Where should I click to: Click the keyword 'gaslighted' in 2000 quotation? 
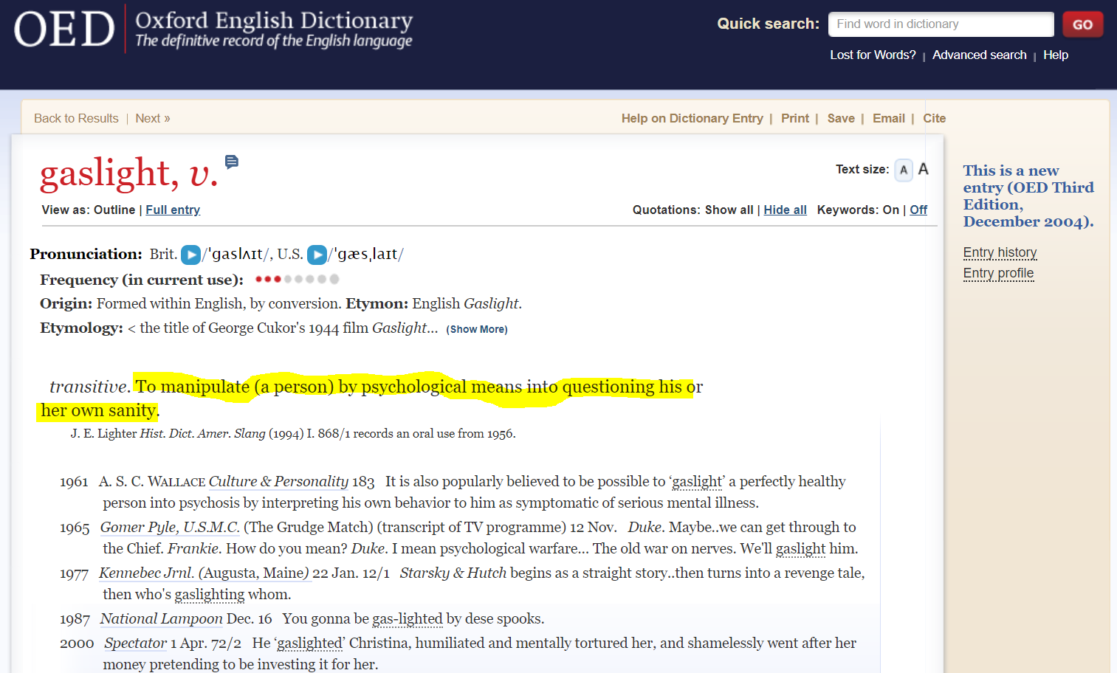309,643
